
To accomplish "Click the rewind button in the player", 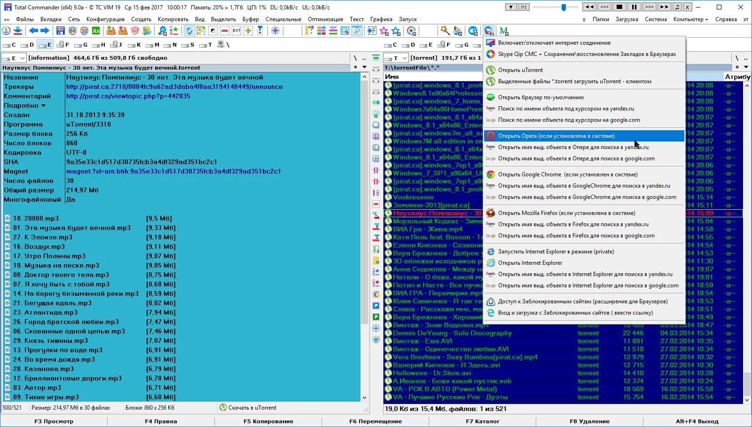I will [589, 7].
